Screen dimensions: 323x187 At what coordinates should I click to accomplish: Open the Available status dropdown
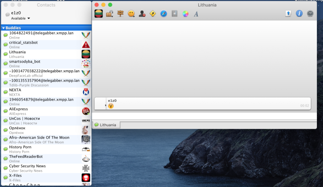coord(21,18)
